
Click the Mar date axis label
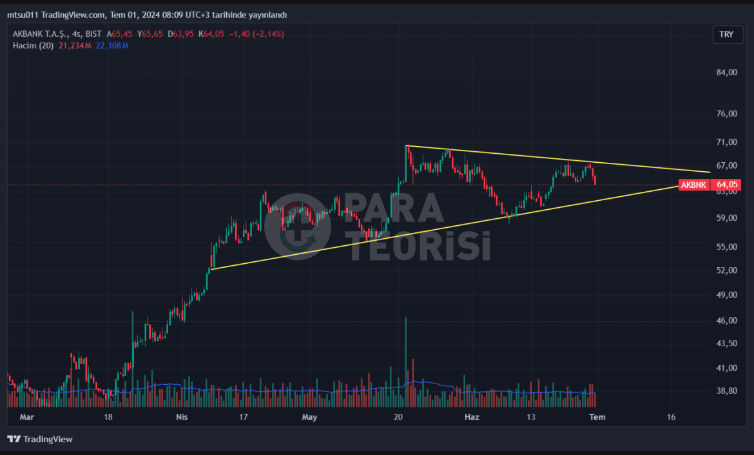tap(27, 417)
